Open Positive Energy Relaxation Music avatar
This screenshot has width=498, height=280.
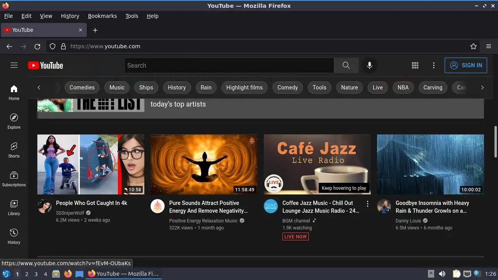(158, 206)
